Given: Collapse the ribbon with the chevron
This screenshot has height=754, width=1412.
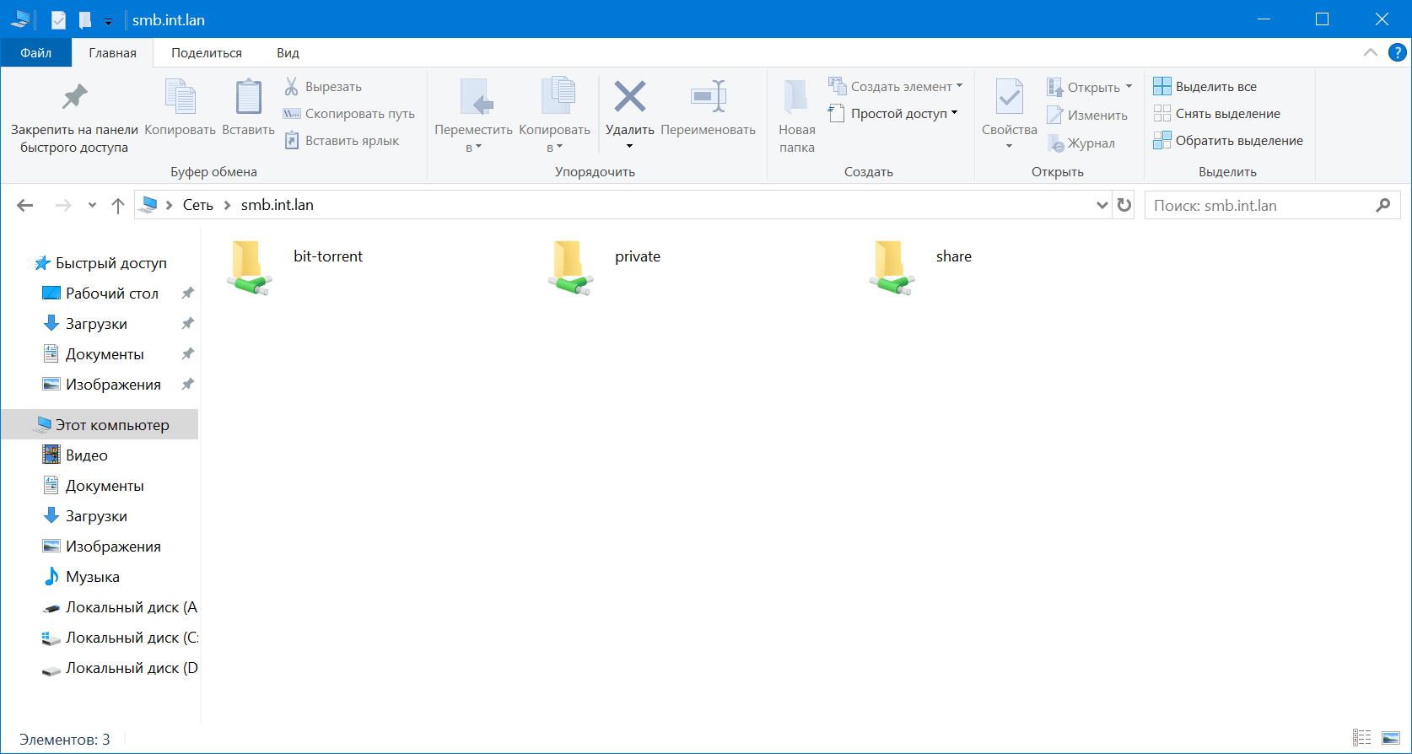Looking at the screenshot, I should [x=1371, y=52].
